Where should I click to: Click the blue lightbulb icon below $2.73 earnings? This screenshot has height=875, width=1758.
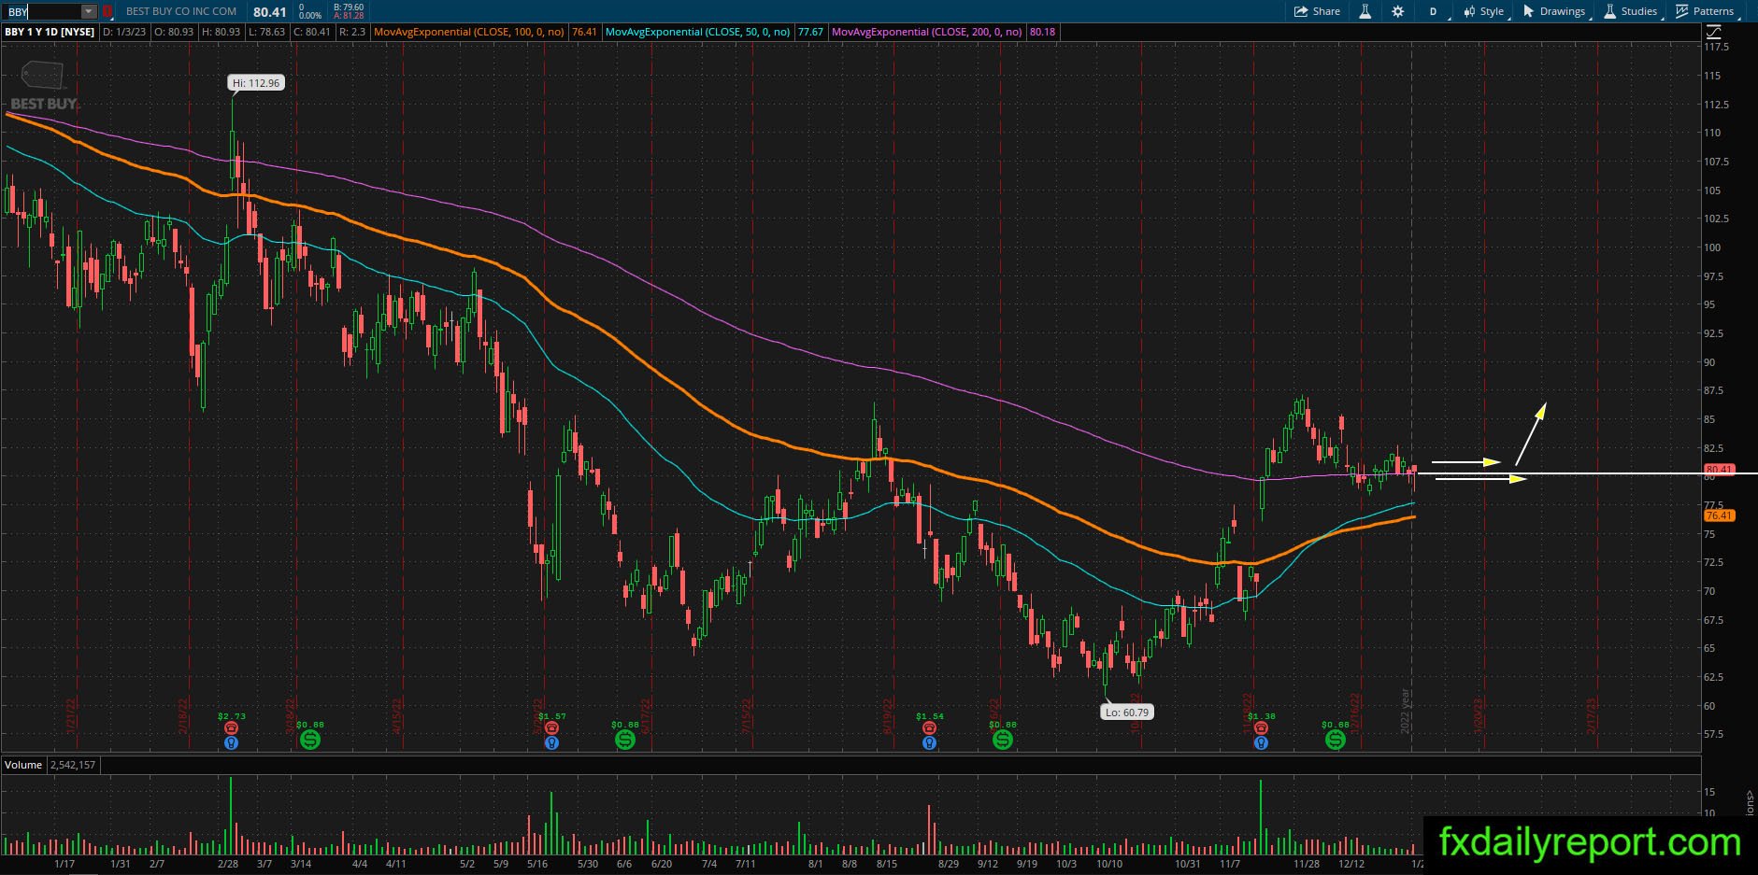click(231, 743)
